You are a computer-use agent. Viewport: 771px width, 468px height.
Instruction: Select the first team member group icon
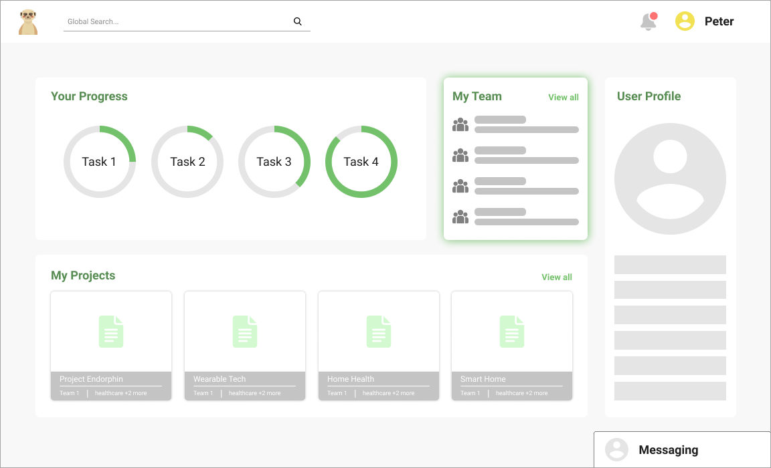(x=460, y=125)
